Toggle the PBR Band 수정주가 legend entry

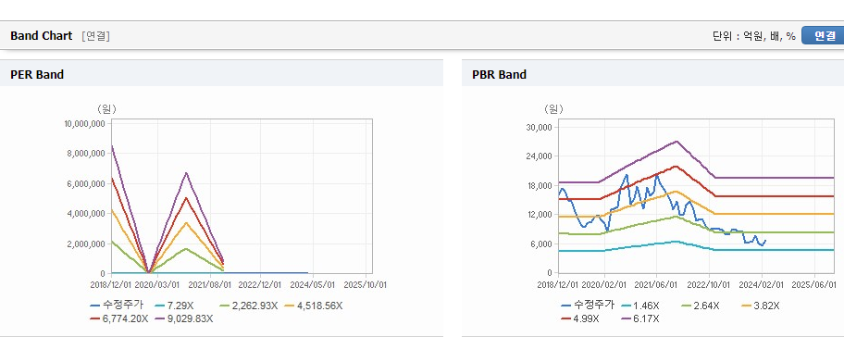point(588,306)
